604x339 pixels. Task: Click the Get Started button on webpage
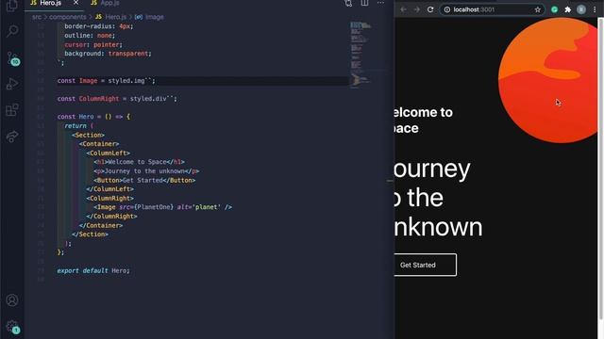426,265
